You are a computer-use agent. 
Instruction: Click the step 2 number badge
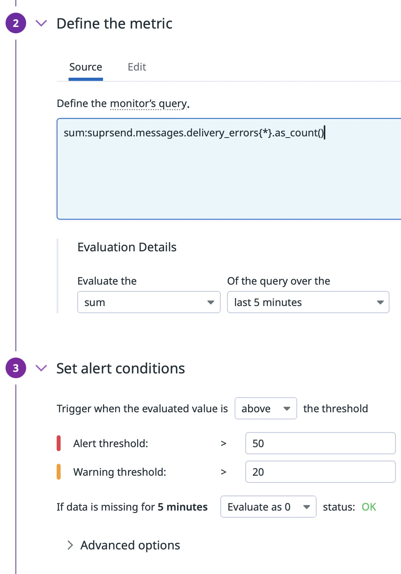(16, 23)
